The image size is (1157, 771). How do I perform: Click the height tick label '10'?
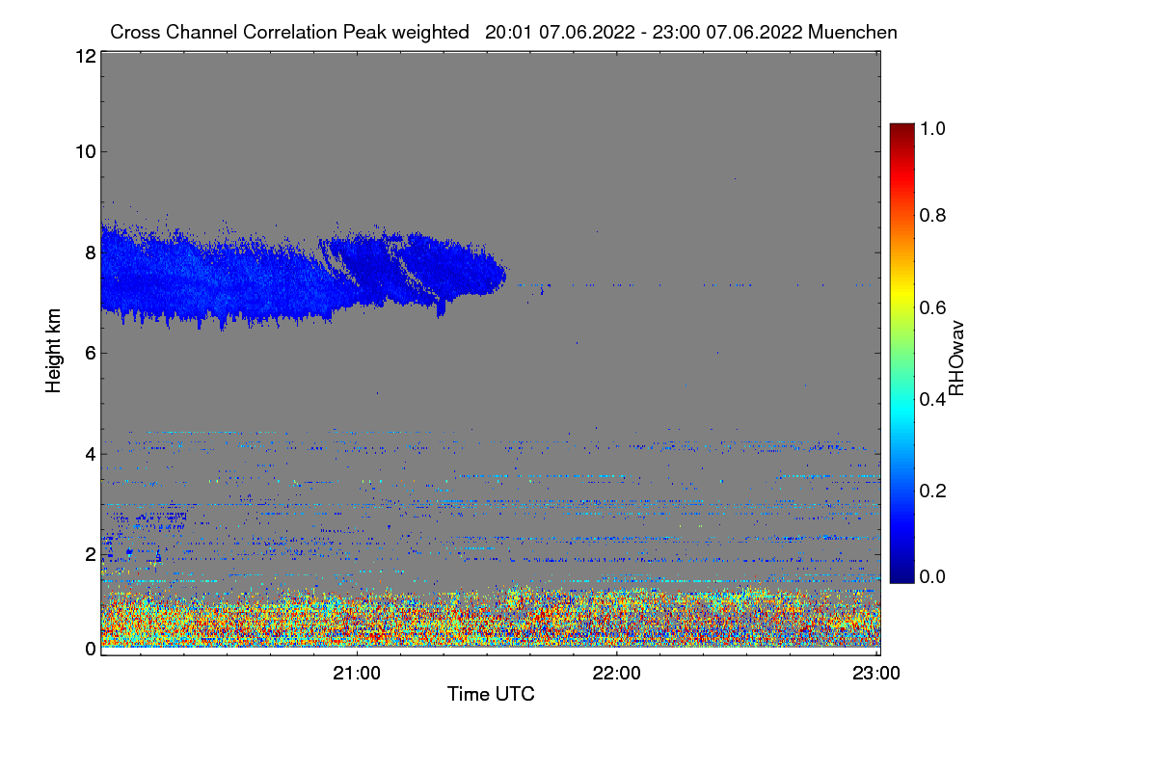[84, 151]
